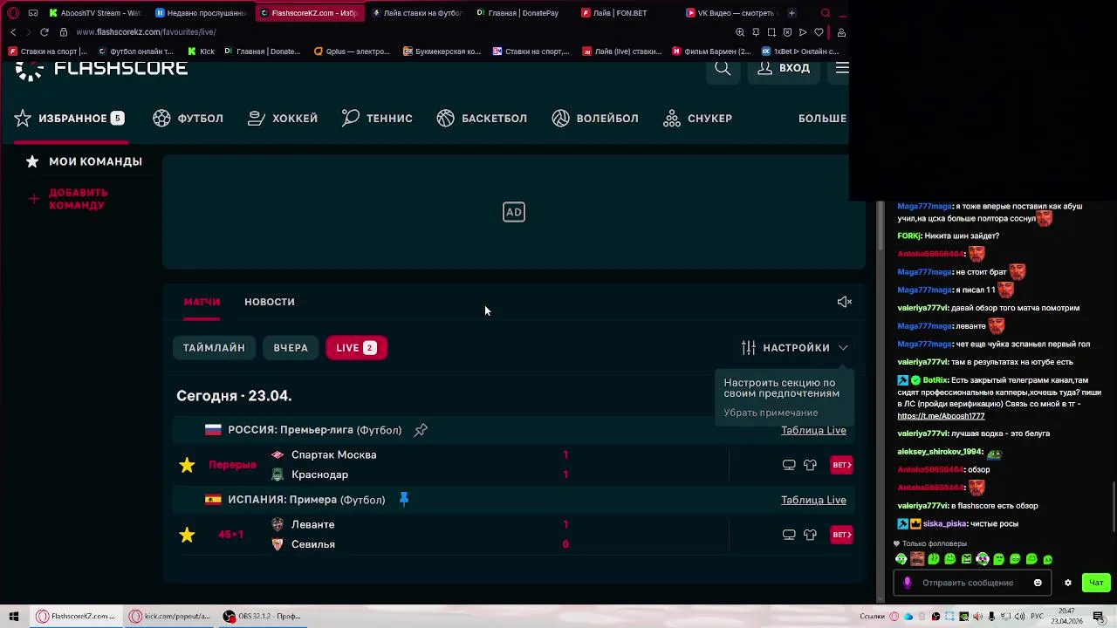Open the t.me/Aboosh1777 link in chat

(x=941, y=416)
